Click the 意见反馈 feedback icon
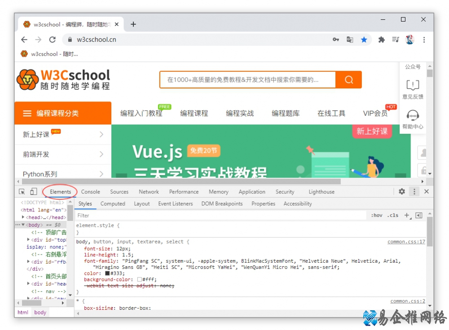Viewport: 449px width, 330px height. [x=413, y=86]
